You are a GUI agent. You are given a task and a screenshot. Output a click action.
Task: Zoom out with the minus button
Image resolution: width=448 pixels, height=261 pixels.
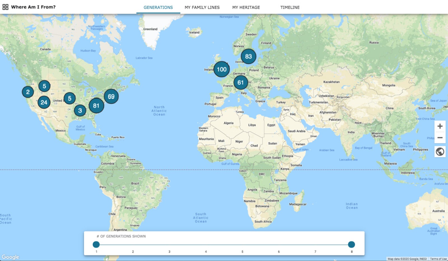[440, 138]
